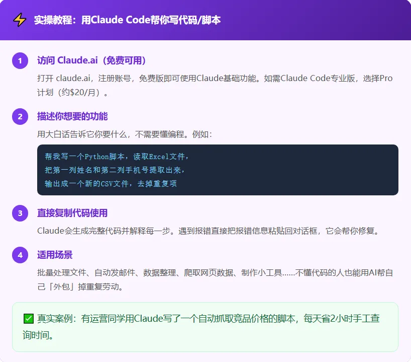Click heading 适用场景
The width and height of the screenshot is (411, 362).
55,255
